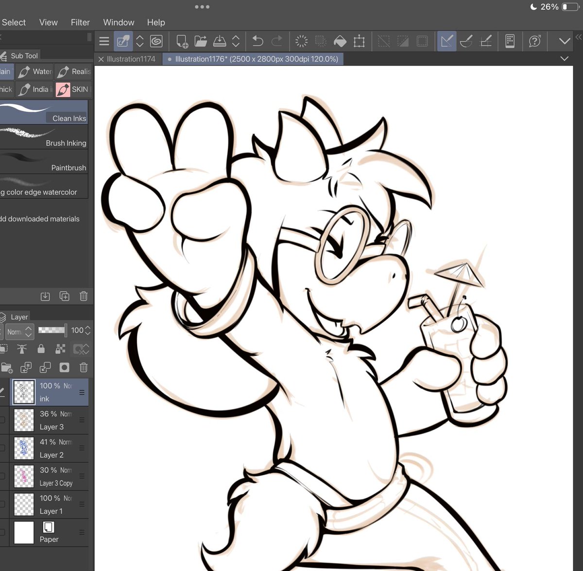Toggle the Lock Layer padlock icon
583x571 pixels.
(41, 349)
